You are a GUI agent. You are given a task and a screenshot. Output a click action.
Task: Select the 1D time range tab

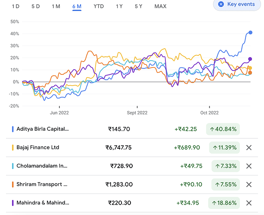click(x=16, y=6)
